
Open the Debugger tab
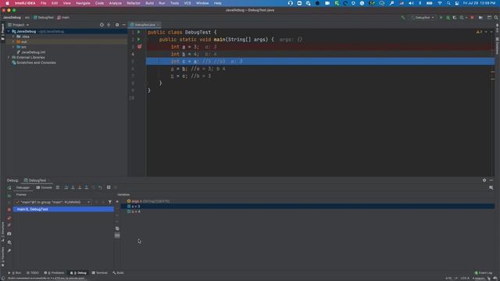click(x=23, y=187)
